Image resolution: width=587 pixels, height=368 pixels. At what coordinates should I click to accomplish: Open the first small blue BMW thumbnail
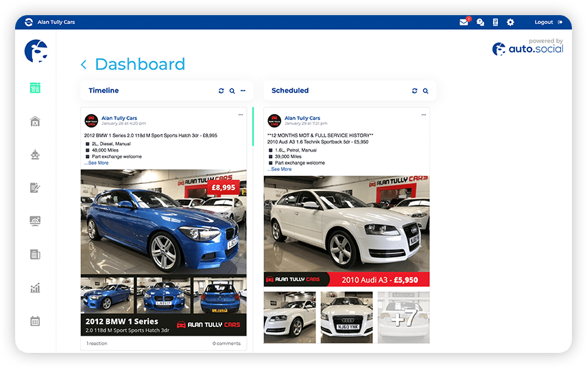click(x=108, y=295)
